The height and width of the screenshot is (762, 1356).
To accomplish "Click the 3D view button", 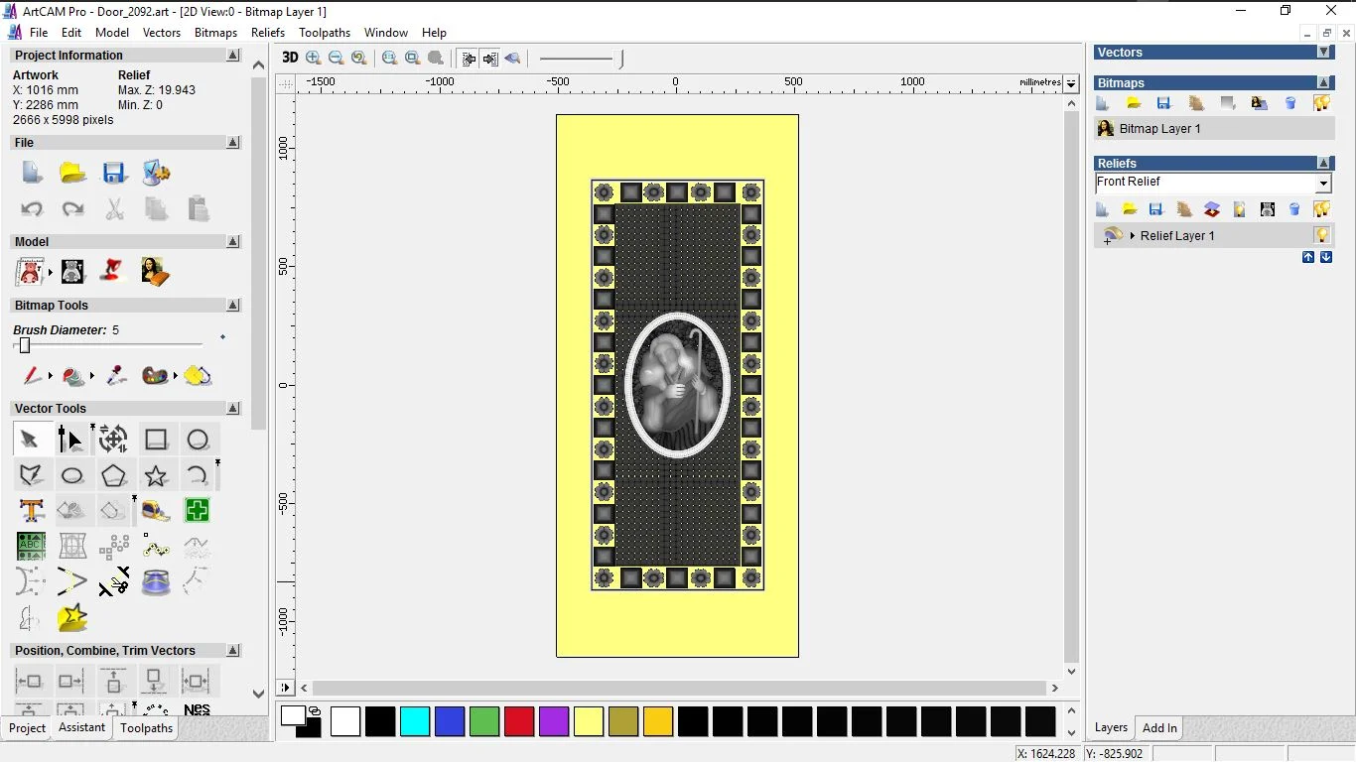I will pyautogui.click(x=289, y=58).
